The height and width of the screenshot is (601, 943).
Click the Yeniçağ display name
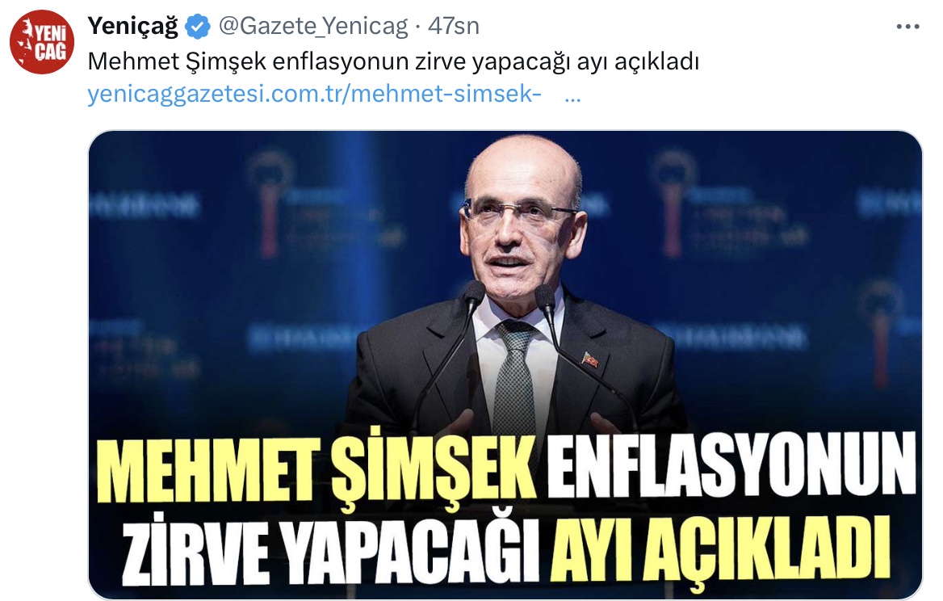(x=133, y=27)
